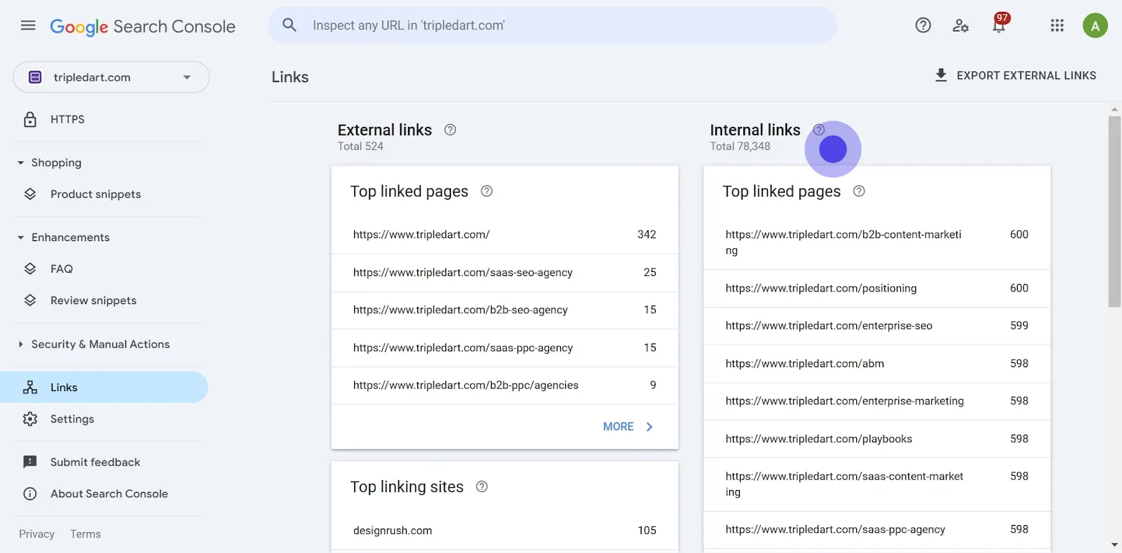
Task: Click help icon for internal Top linked pages
Action: 859,191
